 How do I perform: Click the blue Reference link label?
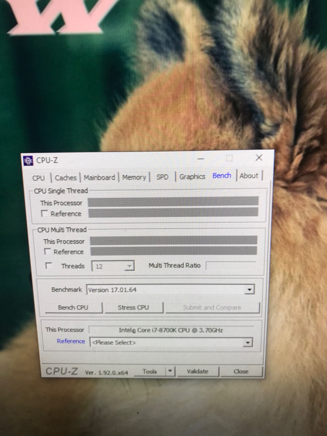click(x=71, y=341)
